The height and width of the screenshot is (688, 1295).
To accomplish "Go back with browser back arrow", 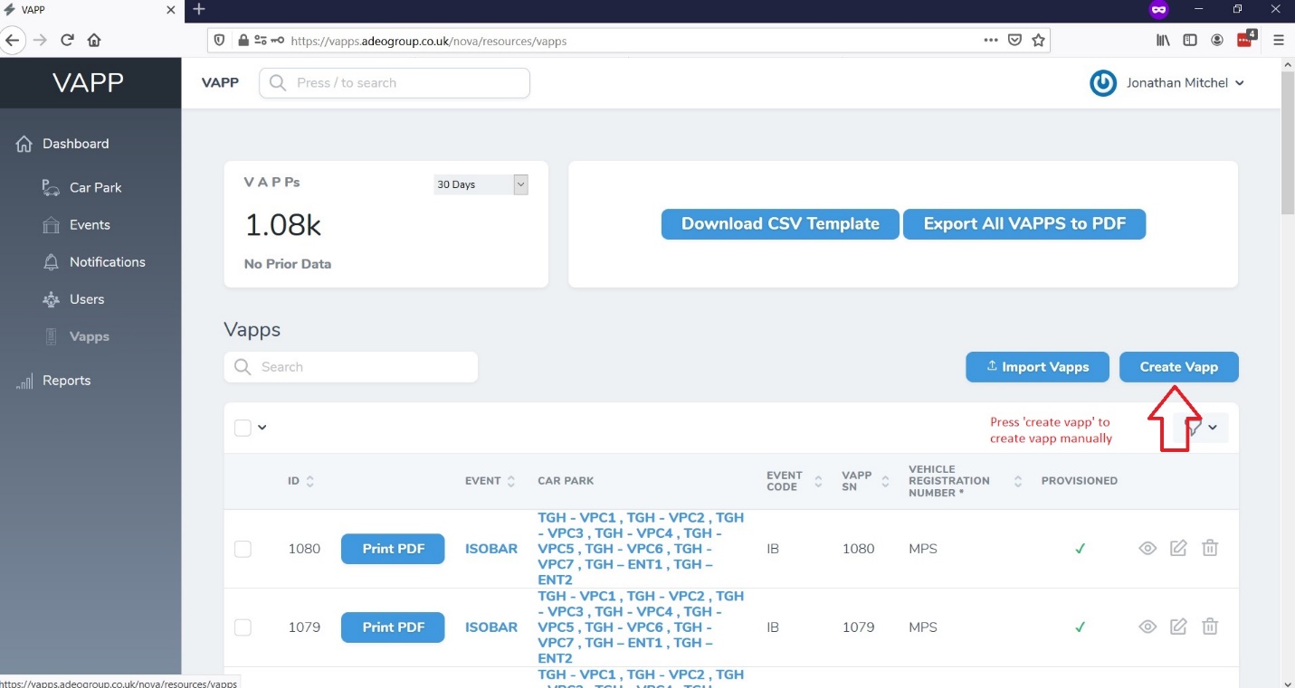I will (11, 40).
